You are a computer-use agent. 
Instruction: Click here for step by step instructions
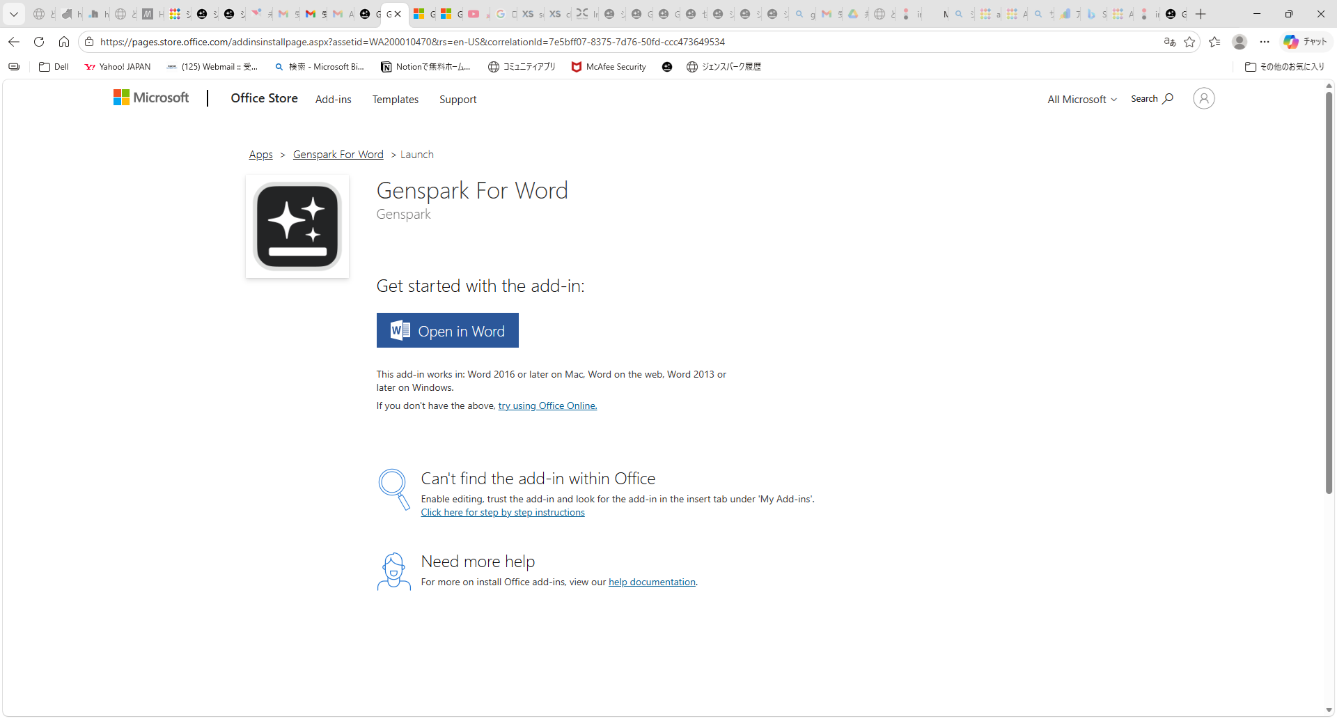coord(502,512)
